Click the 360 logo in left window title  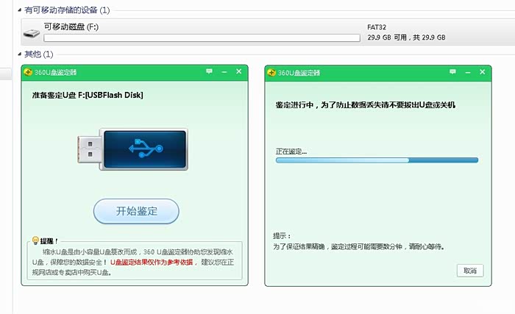point(28,72)
